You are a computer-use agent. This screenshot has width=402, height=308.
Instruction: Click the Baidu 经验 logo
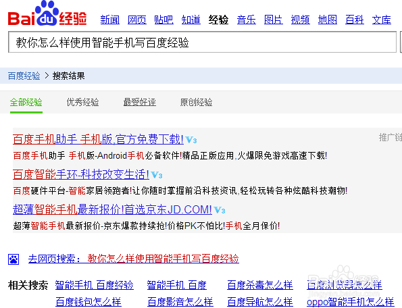point(47,14)
